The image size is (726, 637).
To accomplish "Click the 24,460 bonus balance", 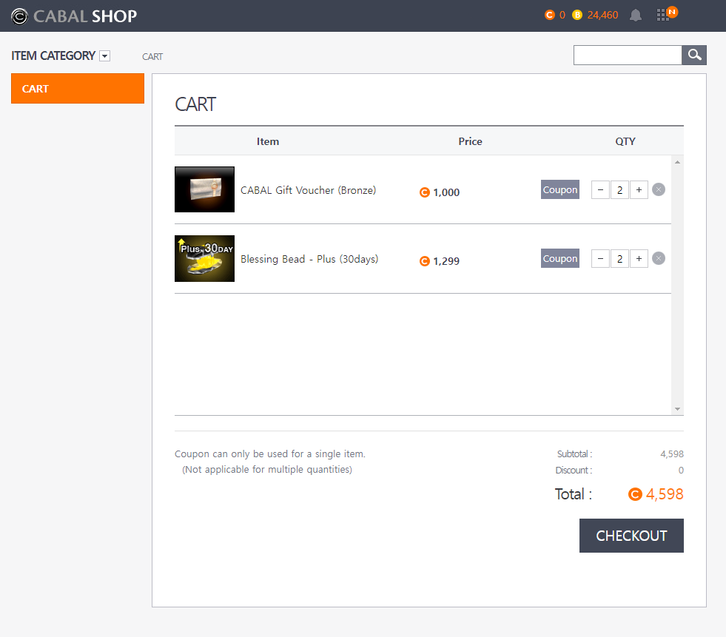I will pyautogui.click(x=603, y=15).
